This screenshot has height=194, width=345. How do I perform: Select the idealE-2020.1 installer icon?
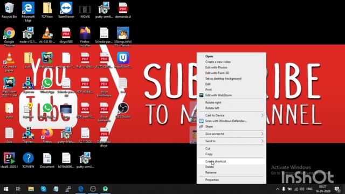click(9, 161)
